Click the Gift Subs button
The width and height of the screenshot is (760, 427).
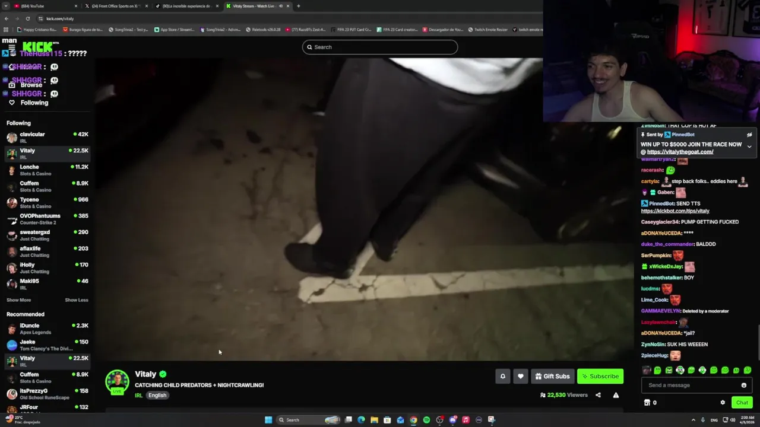pos(552,376)
